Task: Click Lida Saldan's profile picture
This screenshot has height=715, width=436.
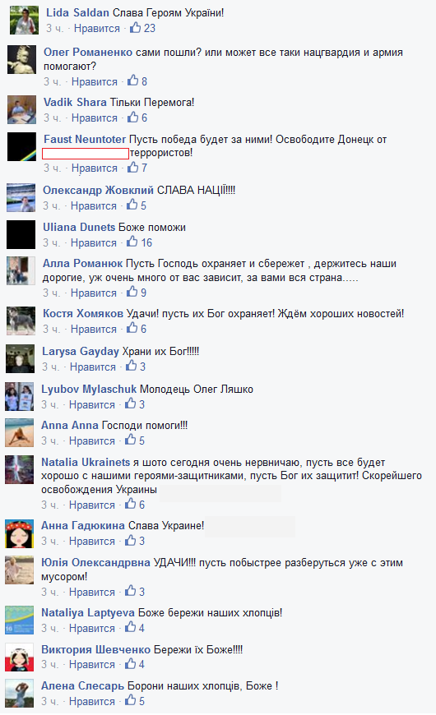Action: tap(24, 20)
